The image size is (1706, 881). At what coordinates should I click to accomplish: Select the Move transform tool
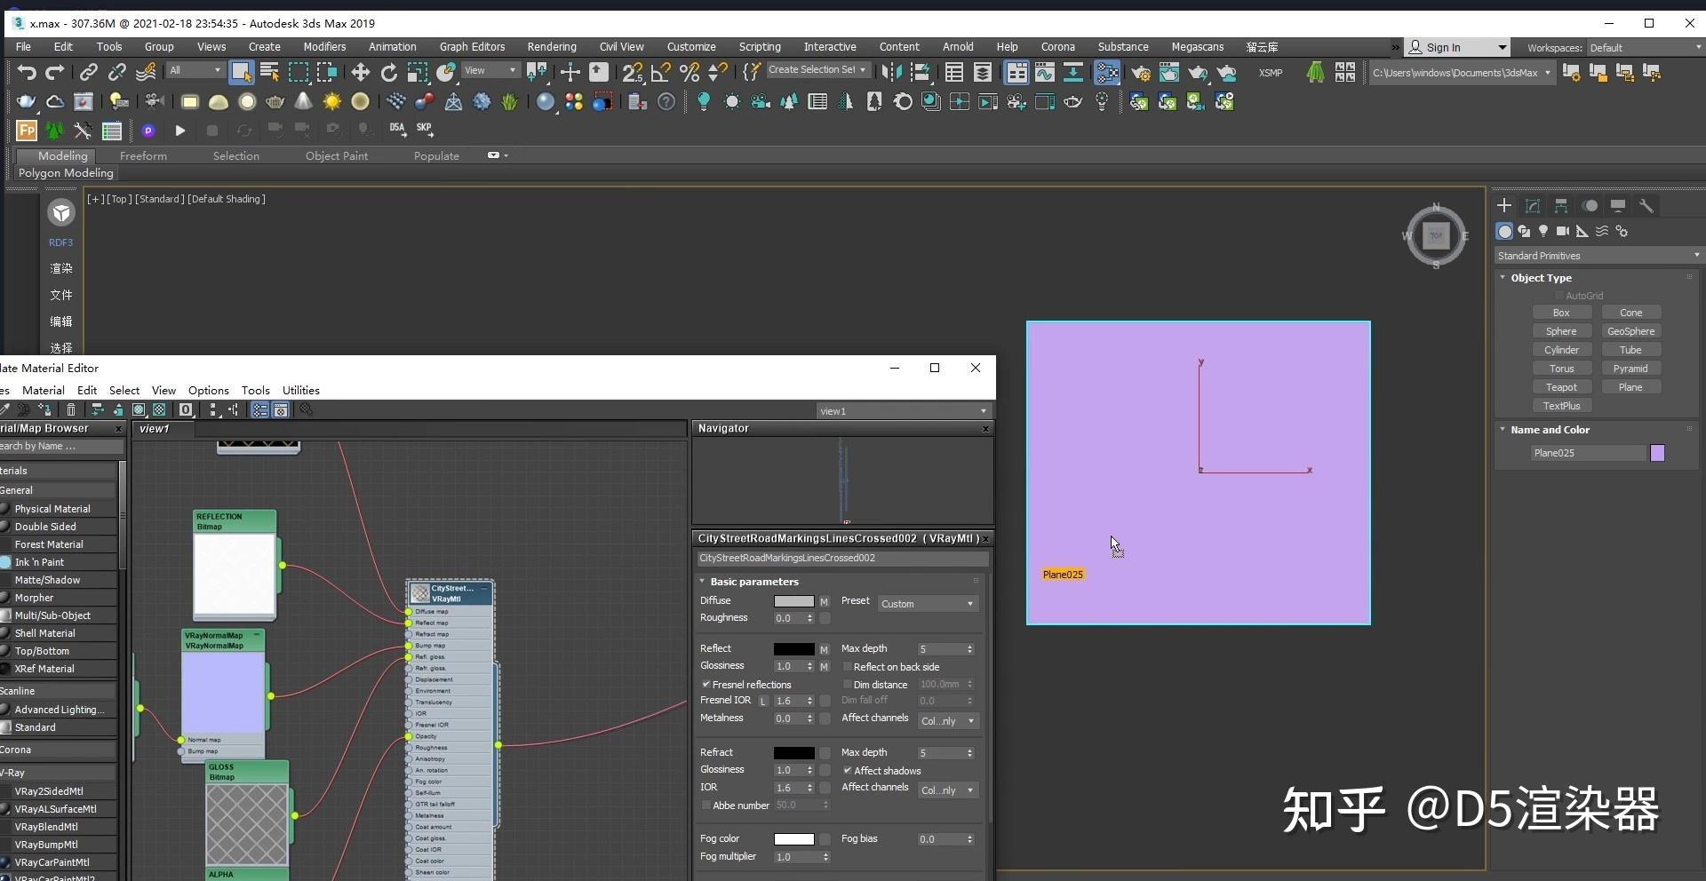click(360, 73)
